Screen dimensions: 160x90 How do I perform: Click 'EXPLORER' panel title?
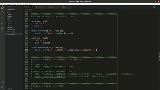point(9,7)
